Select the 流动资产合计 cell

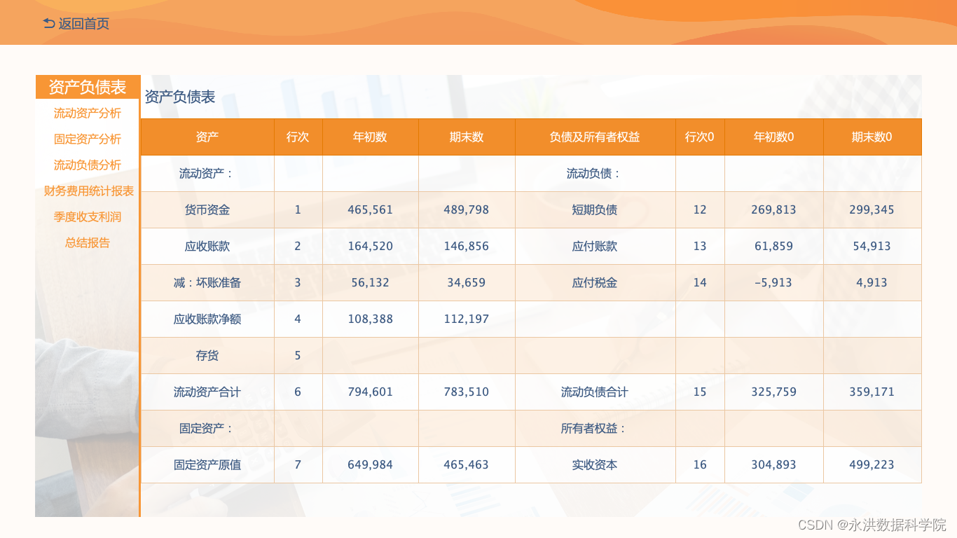click(x=207, y=392)
